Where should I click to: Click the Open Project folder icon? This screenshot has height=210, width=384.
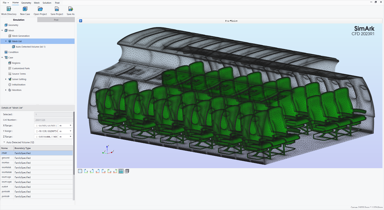coord(40,9)
